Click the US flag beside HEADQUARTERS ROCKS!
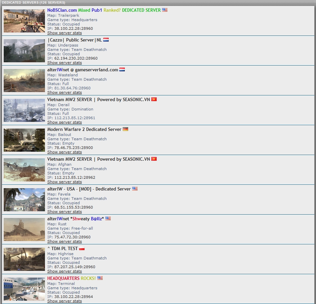 click(x=100, y=278)
